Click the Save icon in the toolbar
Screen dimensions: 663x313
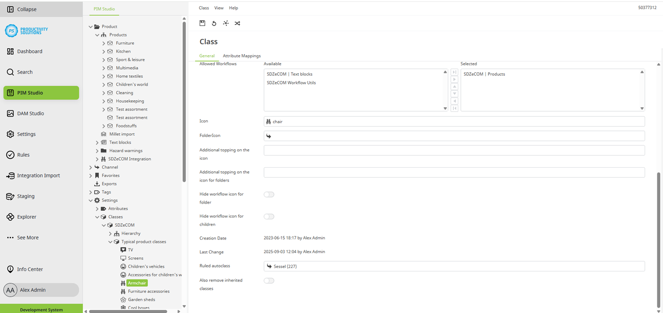tap(202, 23)
